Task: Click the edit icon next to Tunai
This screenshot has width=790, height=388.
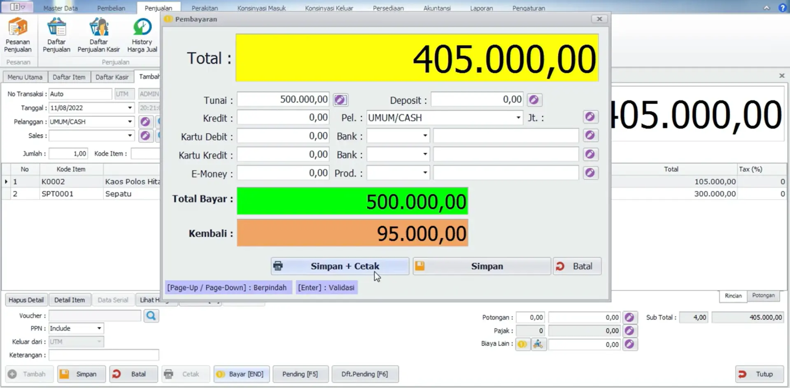Action: [340, 100]
